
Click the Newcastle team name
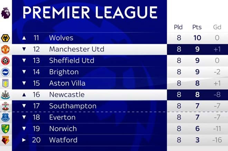point(67,95)
